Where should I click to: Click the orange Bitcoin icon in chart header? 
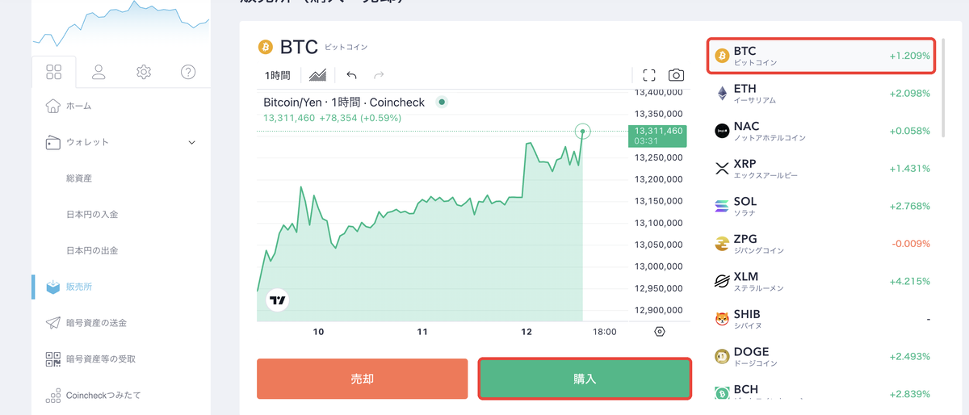point(266,47)
